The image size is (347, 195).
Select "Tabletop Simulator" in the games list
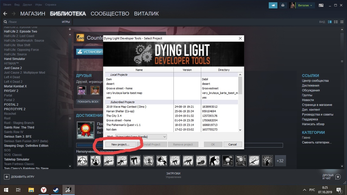coord(17,159)
